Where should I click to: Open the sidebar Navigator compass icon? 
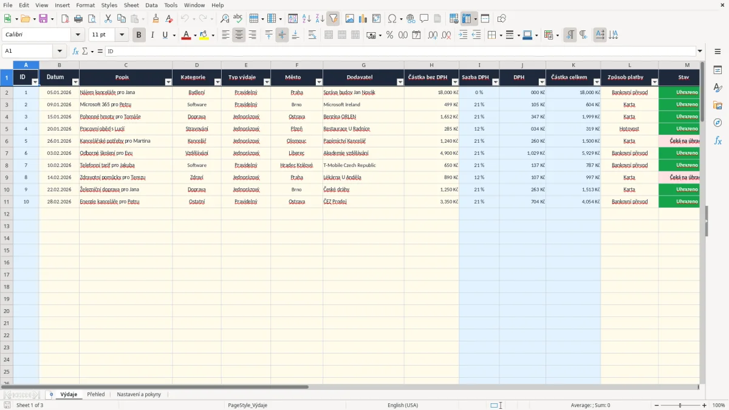click(x=717, y=123)
